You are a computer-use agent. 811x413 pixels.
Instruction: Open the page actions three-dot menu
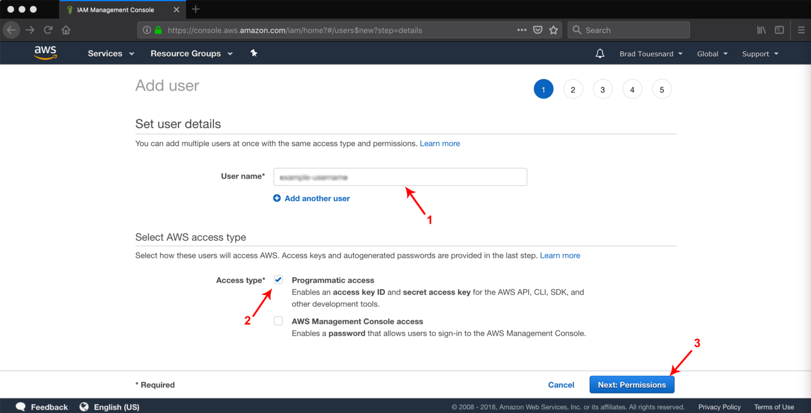[522, 30]
